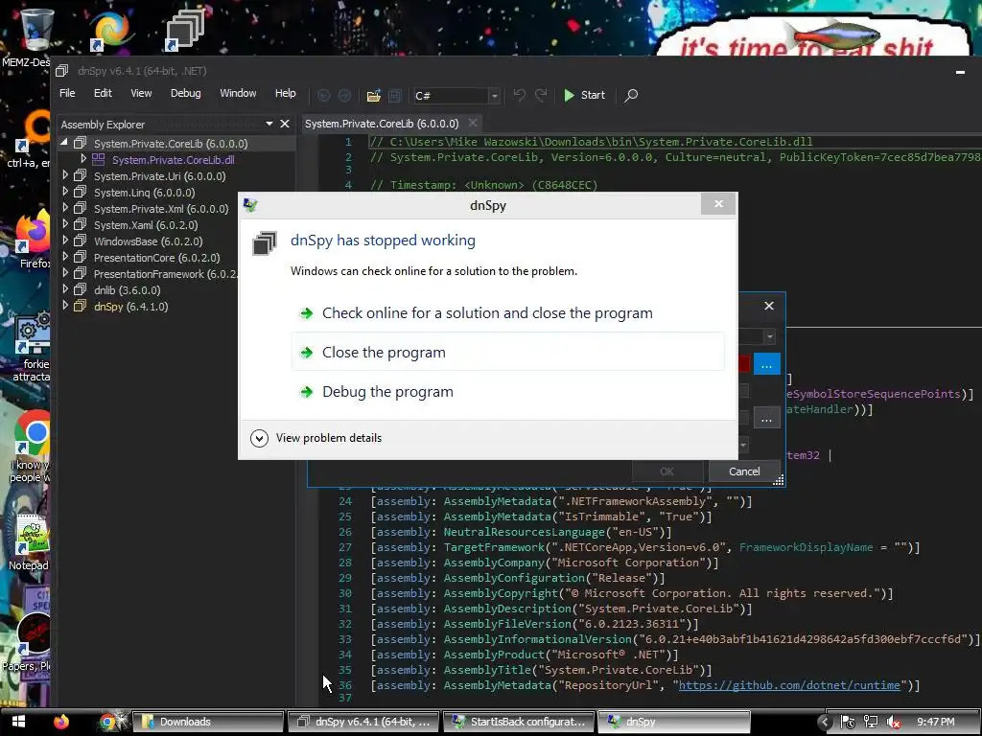Open the Help menu

[x=285, y=93]
